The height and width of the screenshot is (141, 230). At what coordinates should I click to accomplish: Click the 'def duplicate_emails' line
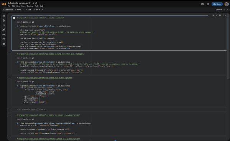(43, 86)
